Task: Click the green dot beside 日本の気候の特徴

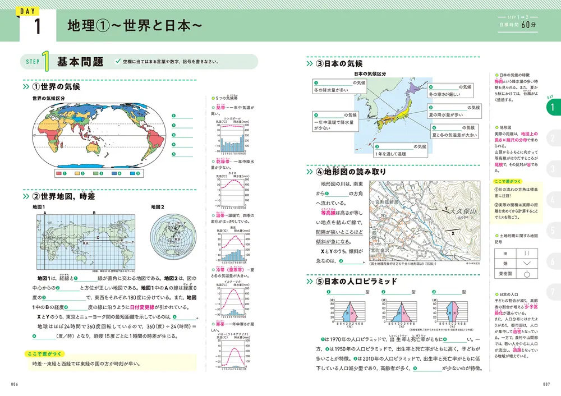Action: pos(496,75)
